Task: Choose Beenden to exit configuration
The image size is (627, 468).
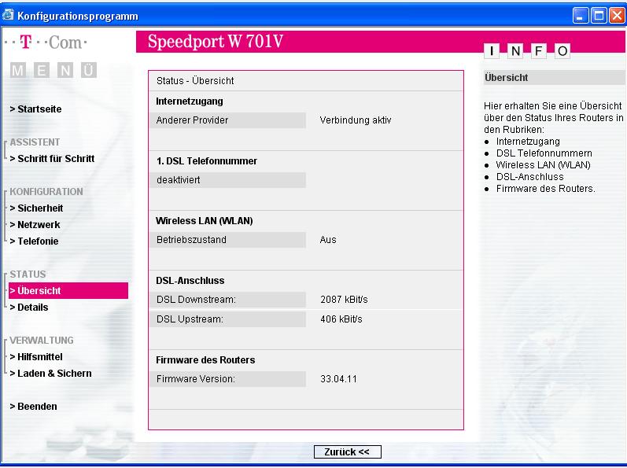Action: [x=33, y=407]
